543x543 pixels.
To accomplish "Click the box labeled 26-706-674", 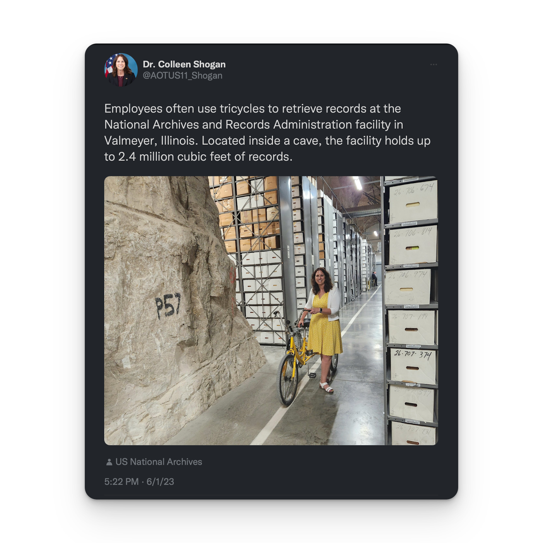I will [x=413, y=202].
